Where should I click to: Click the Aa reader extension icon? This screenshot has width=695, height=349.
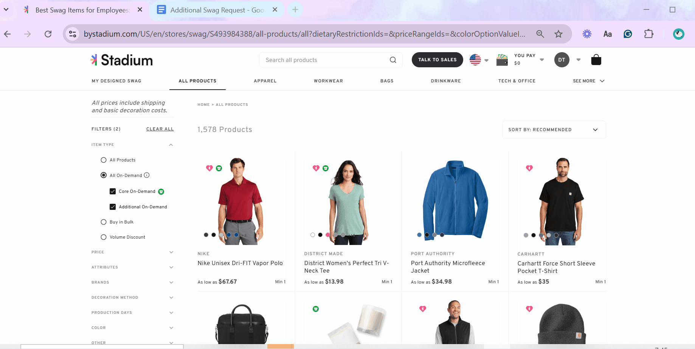[x=607, y=34]
